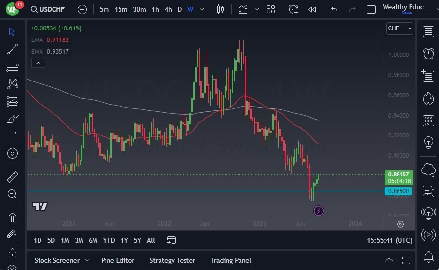Set the date range to 5D
Screen dimensions: 439x270
[51, 240]
